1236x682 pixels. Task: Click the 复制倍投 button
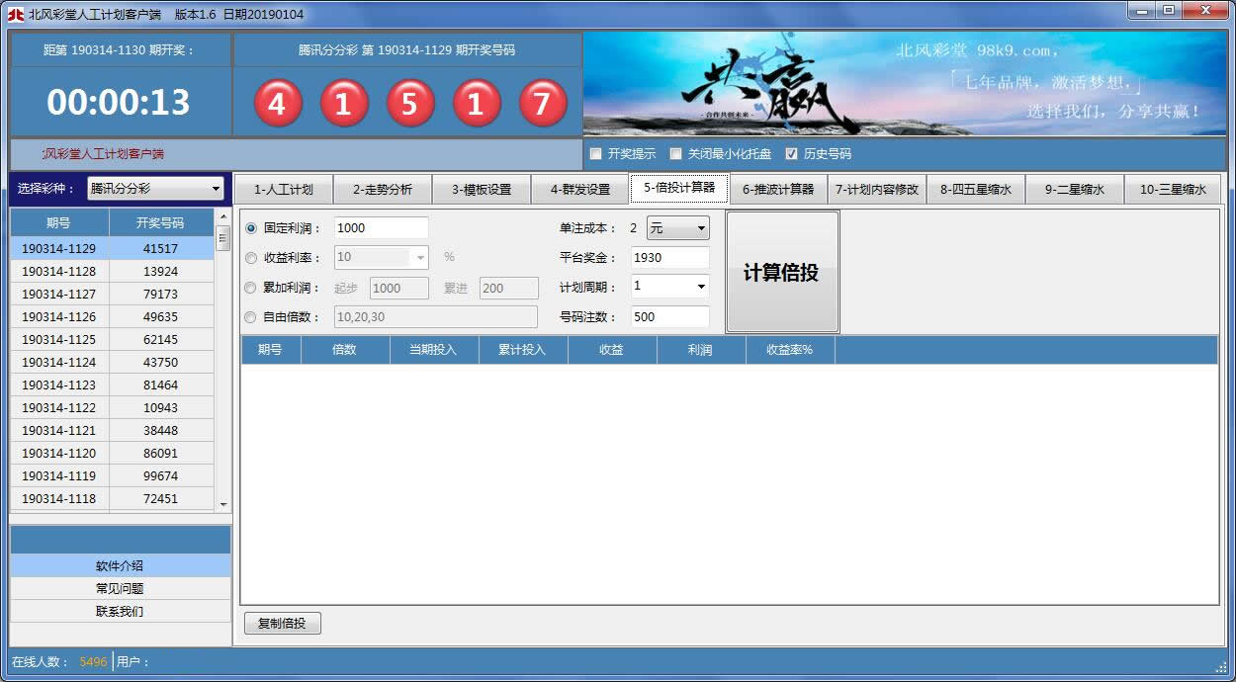[x=283, y=624]
